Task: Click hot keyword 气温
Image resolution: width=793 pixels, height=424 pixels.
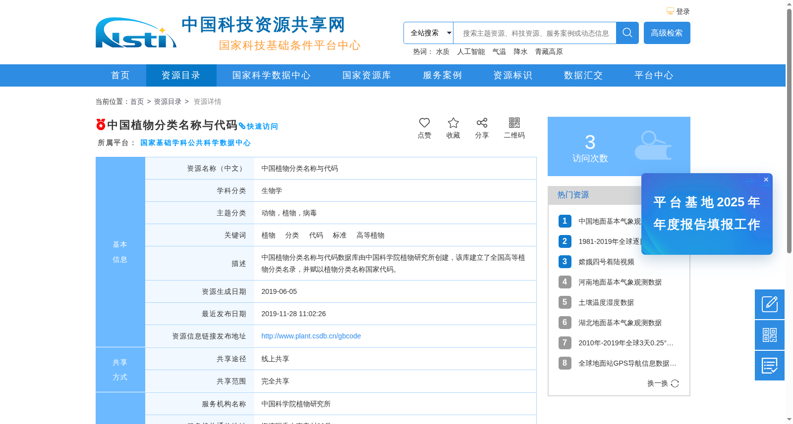Action: coord(499,51)
